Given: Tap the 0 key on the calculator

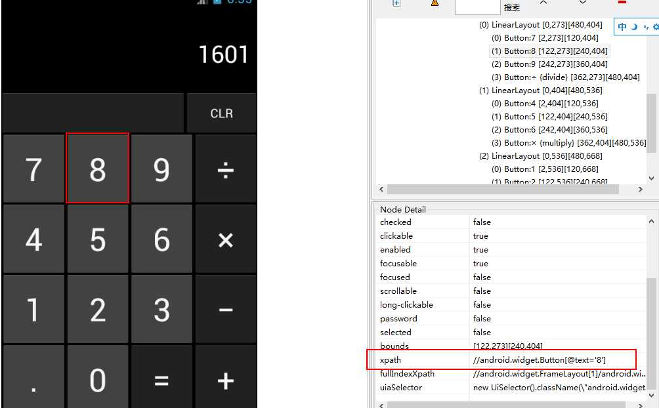Looking at the screenshot, I should click(x=98, y=377).
